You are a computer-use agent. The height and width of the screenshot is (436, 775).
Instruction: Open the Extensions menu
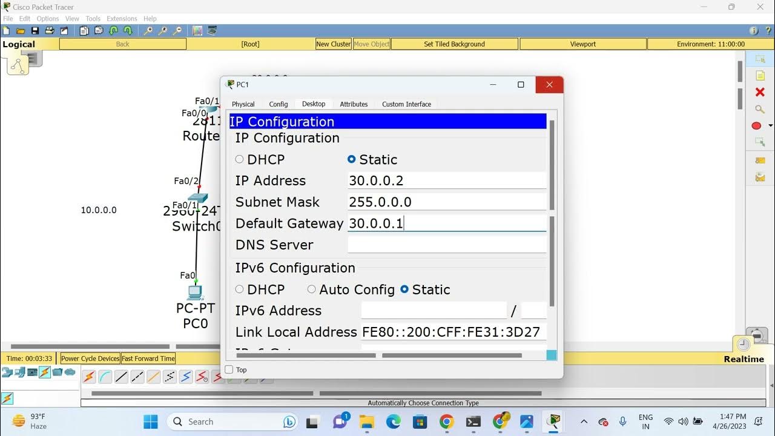click(122, 19)
